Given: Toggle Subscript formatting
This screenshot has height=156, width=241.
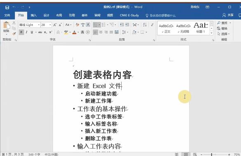Looking at the screenshot, I should click(45, 32).
